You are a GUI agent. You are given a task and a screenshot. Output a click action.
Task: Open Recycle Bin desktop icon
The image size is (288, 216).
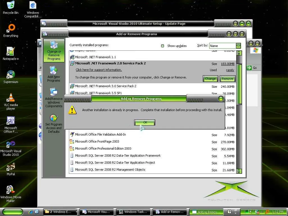(x=11, y=8)
